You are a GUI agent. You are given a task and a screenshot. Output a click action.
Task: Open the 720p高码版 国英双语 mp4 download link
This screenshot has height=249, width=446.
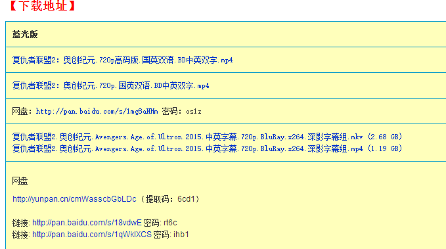click(122, 60)
